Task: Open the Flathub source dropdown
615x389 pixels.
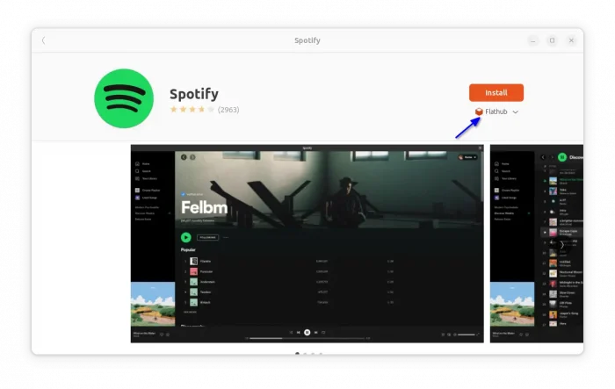Action: tap(497, 112)
